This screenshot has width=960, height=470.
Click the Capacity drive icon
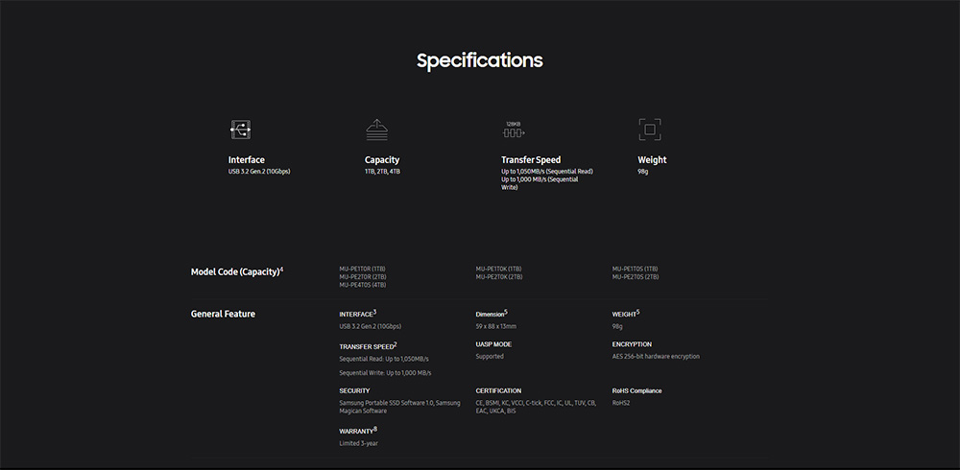(x=376, y=129)
